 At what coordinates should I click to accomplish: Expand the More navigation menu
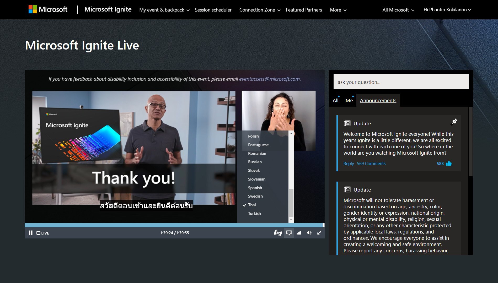[338, 10]
